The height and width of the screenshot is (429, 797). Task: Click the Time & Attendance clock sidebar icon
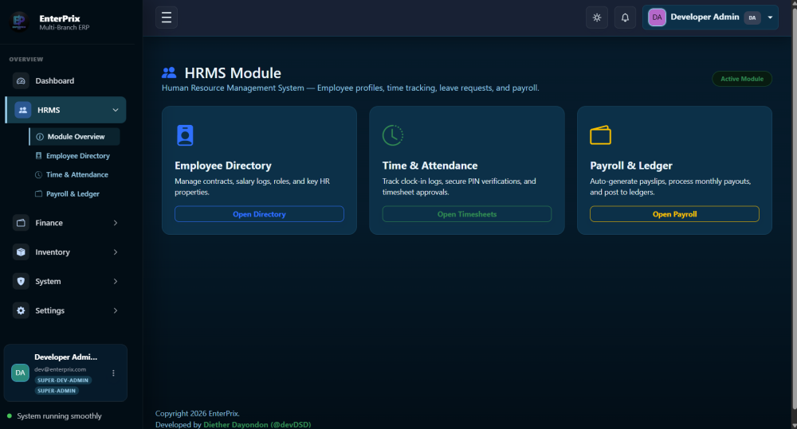click(x=38, y=174)
